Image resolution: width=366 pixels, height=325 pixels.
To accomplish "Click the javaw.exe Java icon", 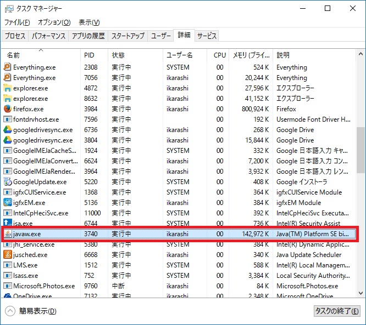I will click(x=8, y=233).
